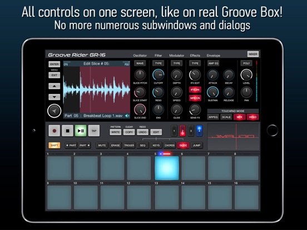Go to next part with right PART button
Screen dimensions: 307x230
coord(85,146)
